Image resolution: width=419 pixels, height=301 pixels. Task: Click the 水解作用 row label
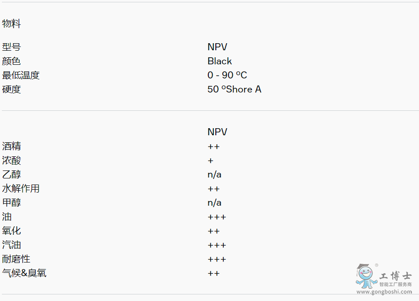21,189
